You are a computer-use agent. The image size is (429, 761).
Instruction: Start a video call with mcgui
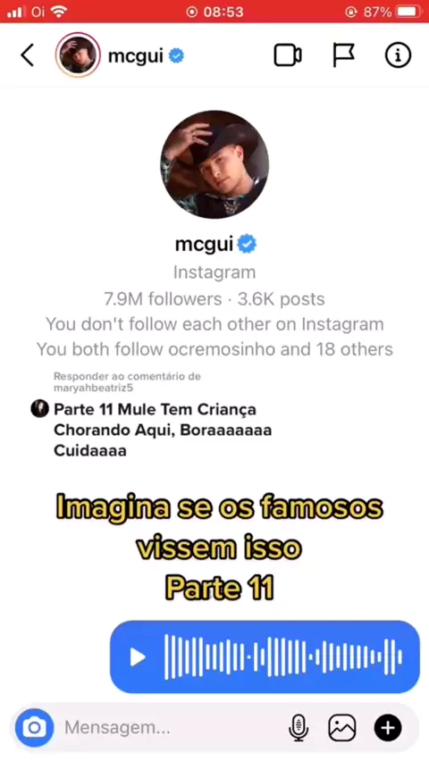[x=288, y=55]
